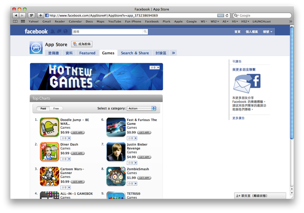Open the Action category dropdown
This screenshot has height=213, width=304.
click(x=141, y=109)
